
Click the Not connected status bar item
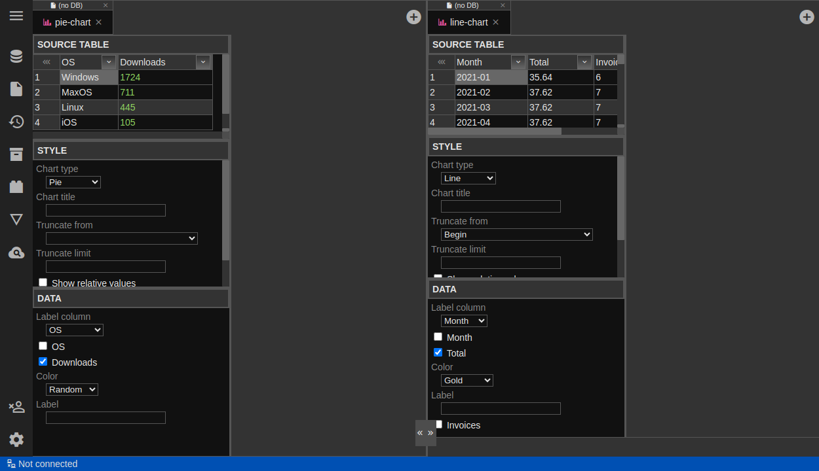[43, 464]
